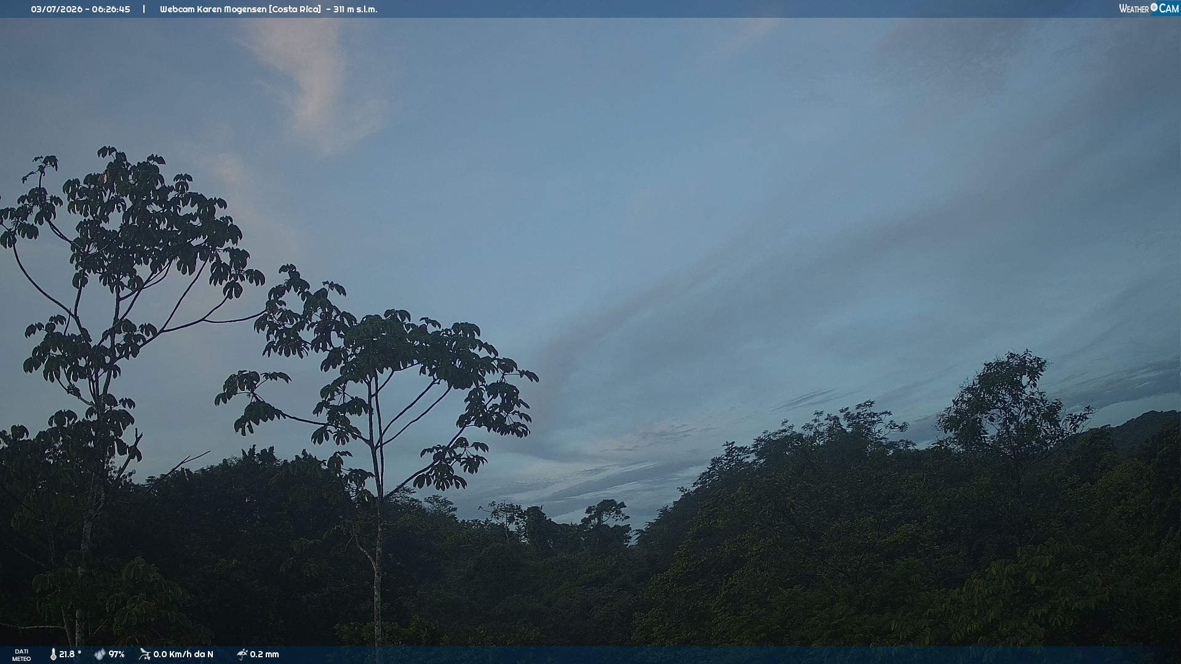
Task: Select the '0.2 mm' rainfall value
Action: (264, 654)
